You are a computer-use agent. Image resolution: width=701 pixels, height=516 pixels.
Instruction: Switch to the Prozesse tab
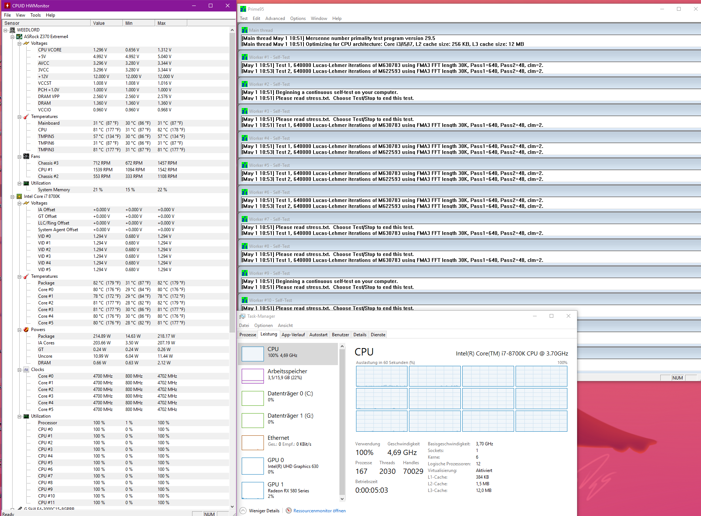coord(248,335)
